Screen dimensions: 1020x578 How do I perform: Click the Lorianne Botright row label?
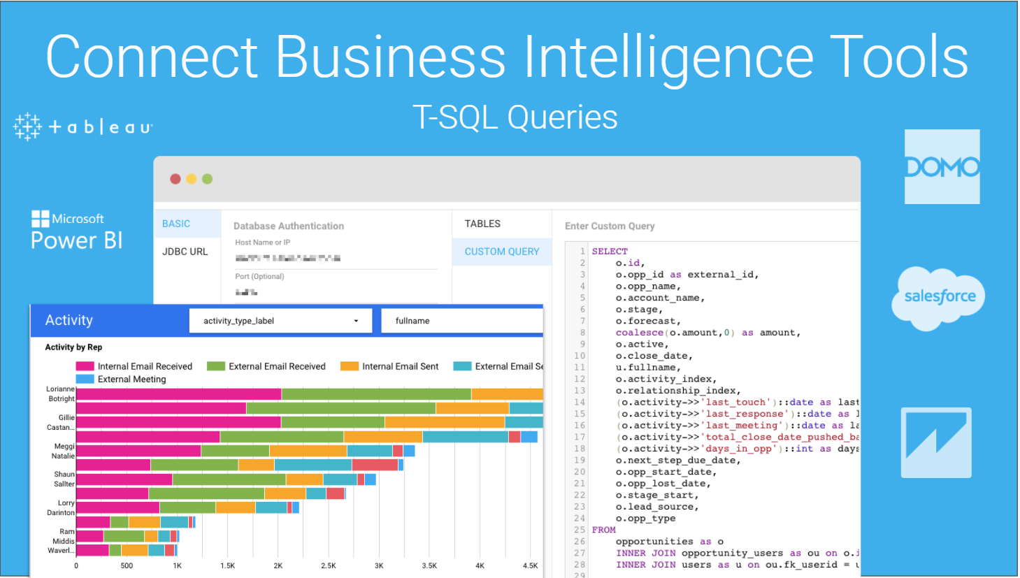pyautogui.click(x=61, y=393)
